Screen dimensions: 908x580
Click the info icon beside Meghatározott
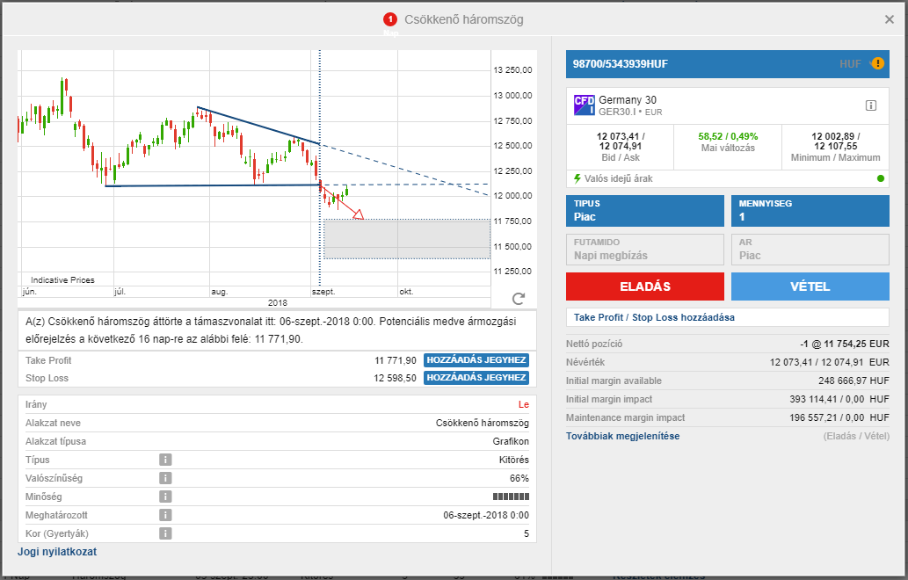click(x=164, y=515)
